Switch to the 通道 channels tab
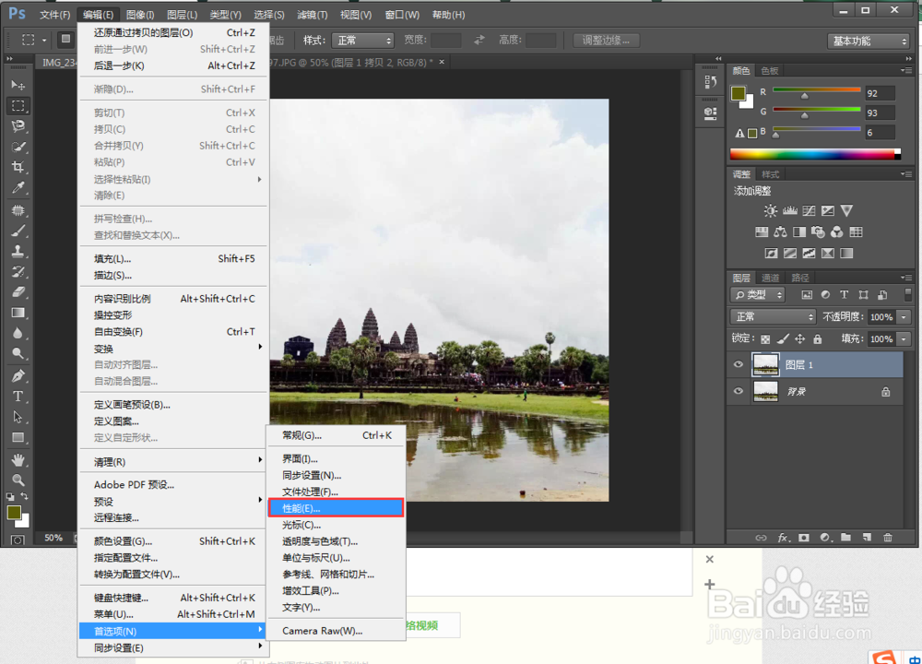Viewport: 922px width, 664px height. pos(770,278)
